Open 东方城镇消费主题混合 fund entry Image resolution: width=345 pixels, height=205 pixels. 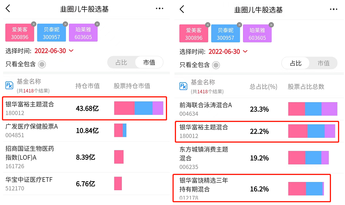pos(259,158)
